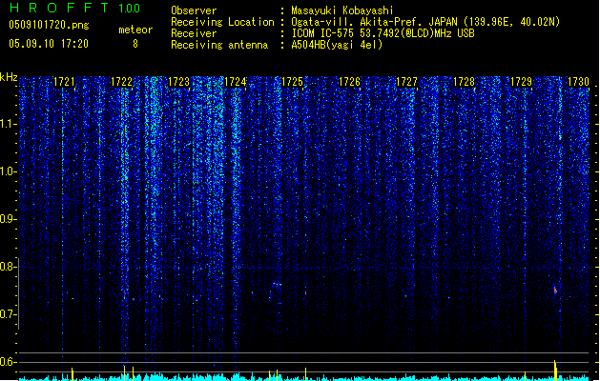Image resolution: width=600 pixels, height=381 pixels.
Task: Click the 1728 time marker
Action: pos(465,82)
